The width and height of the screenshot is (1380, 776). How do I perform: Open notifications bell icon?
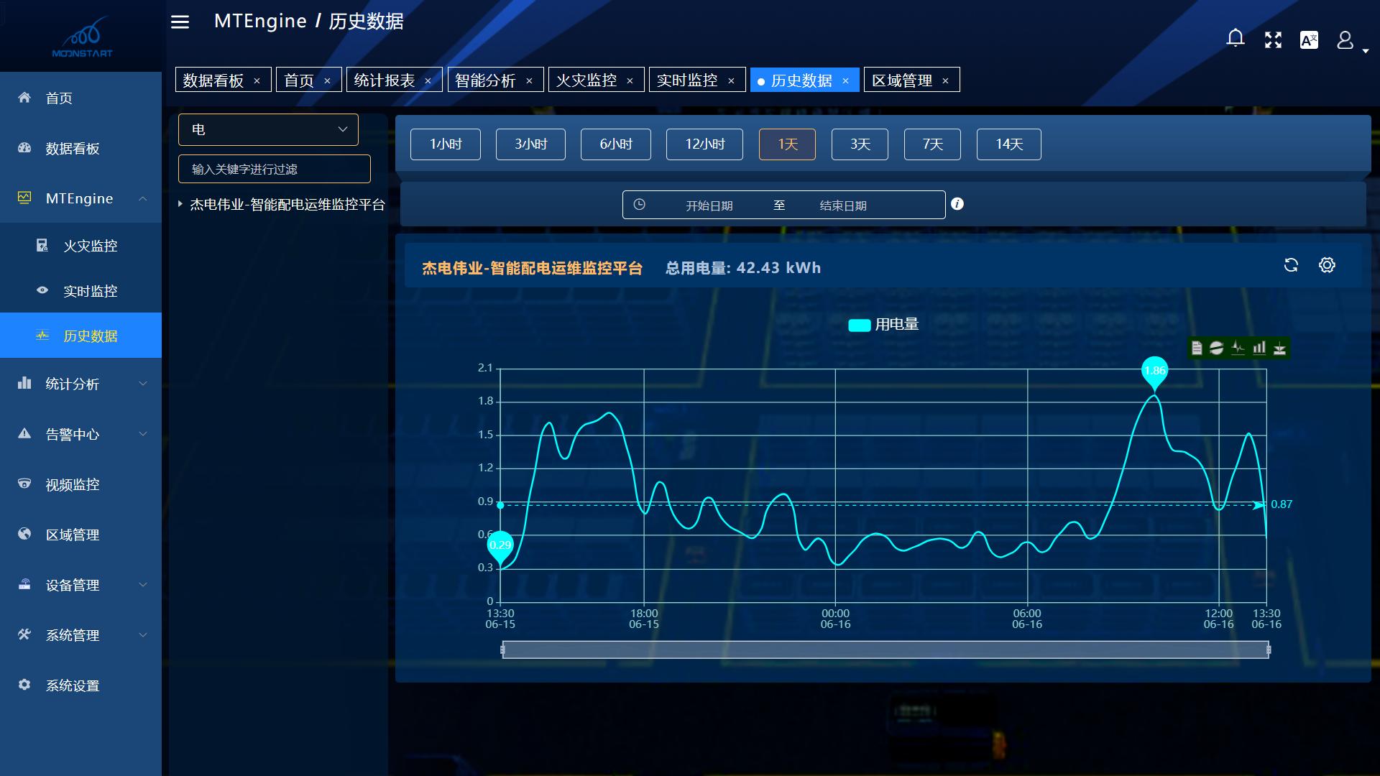pyautogui.click(x=1235, y=39)
